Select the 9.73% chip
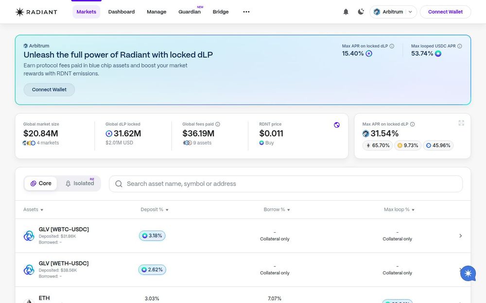The height and width of the screenshot is (303, 486). 408,145
